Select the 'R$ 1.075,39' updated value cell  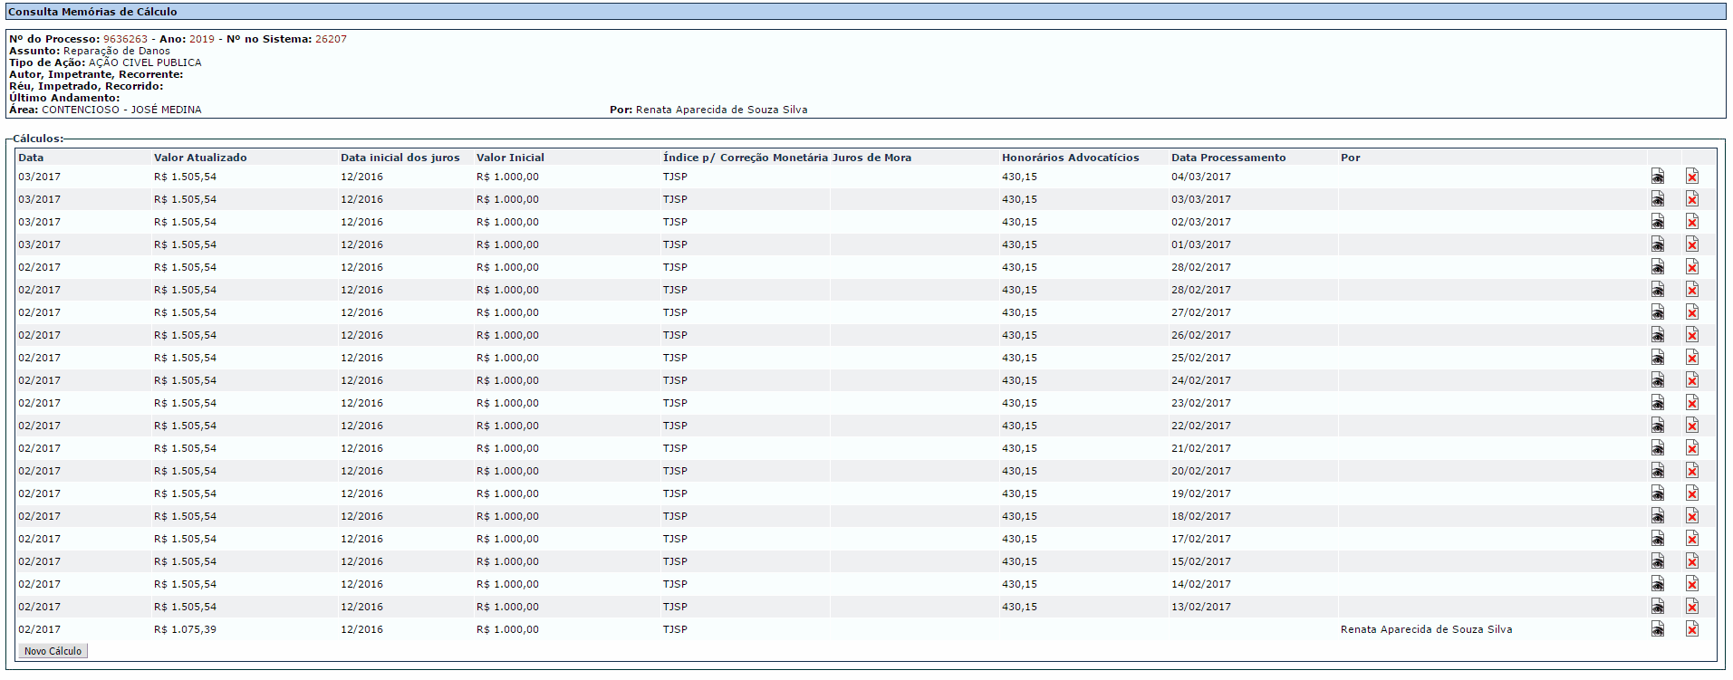pyautogui.click(x=185, y=629)
